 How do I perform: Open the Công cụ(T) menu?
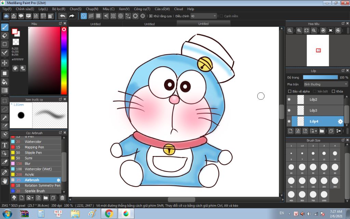coord(142,9)
